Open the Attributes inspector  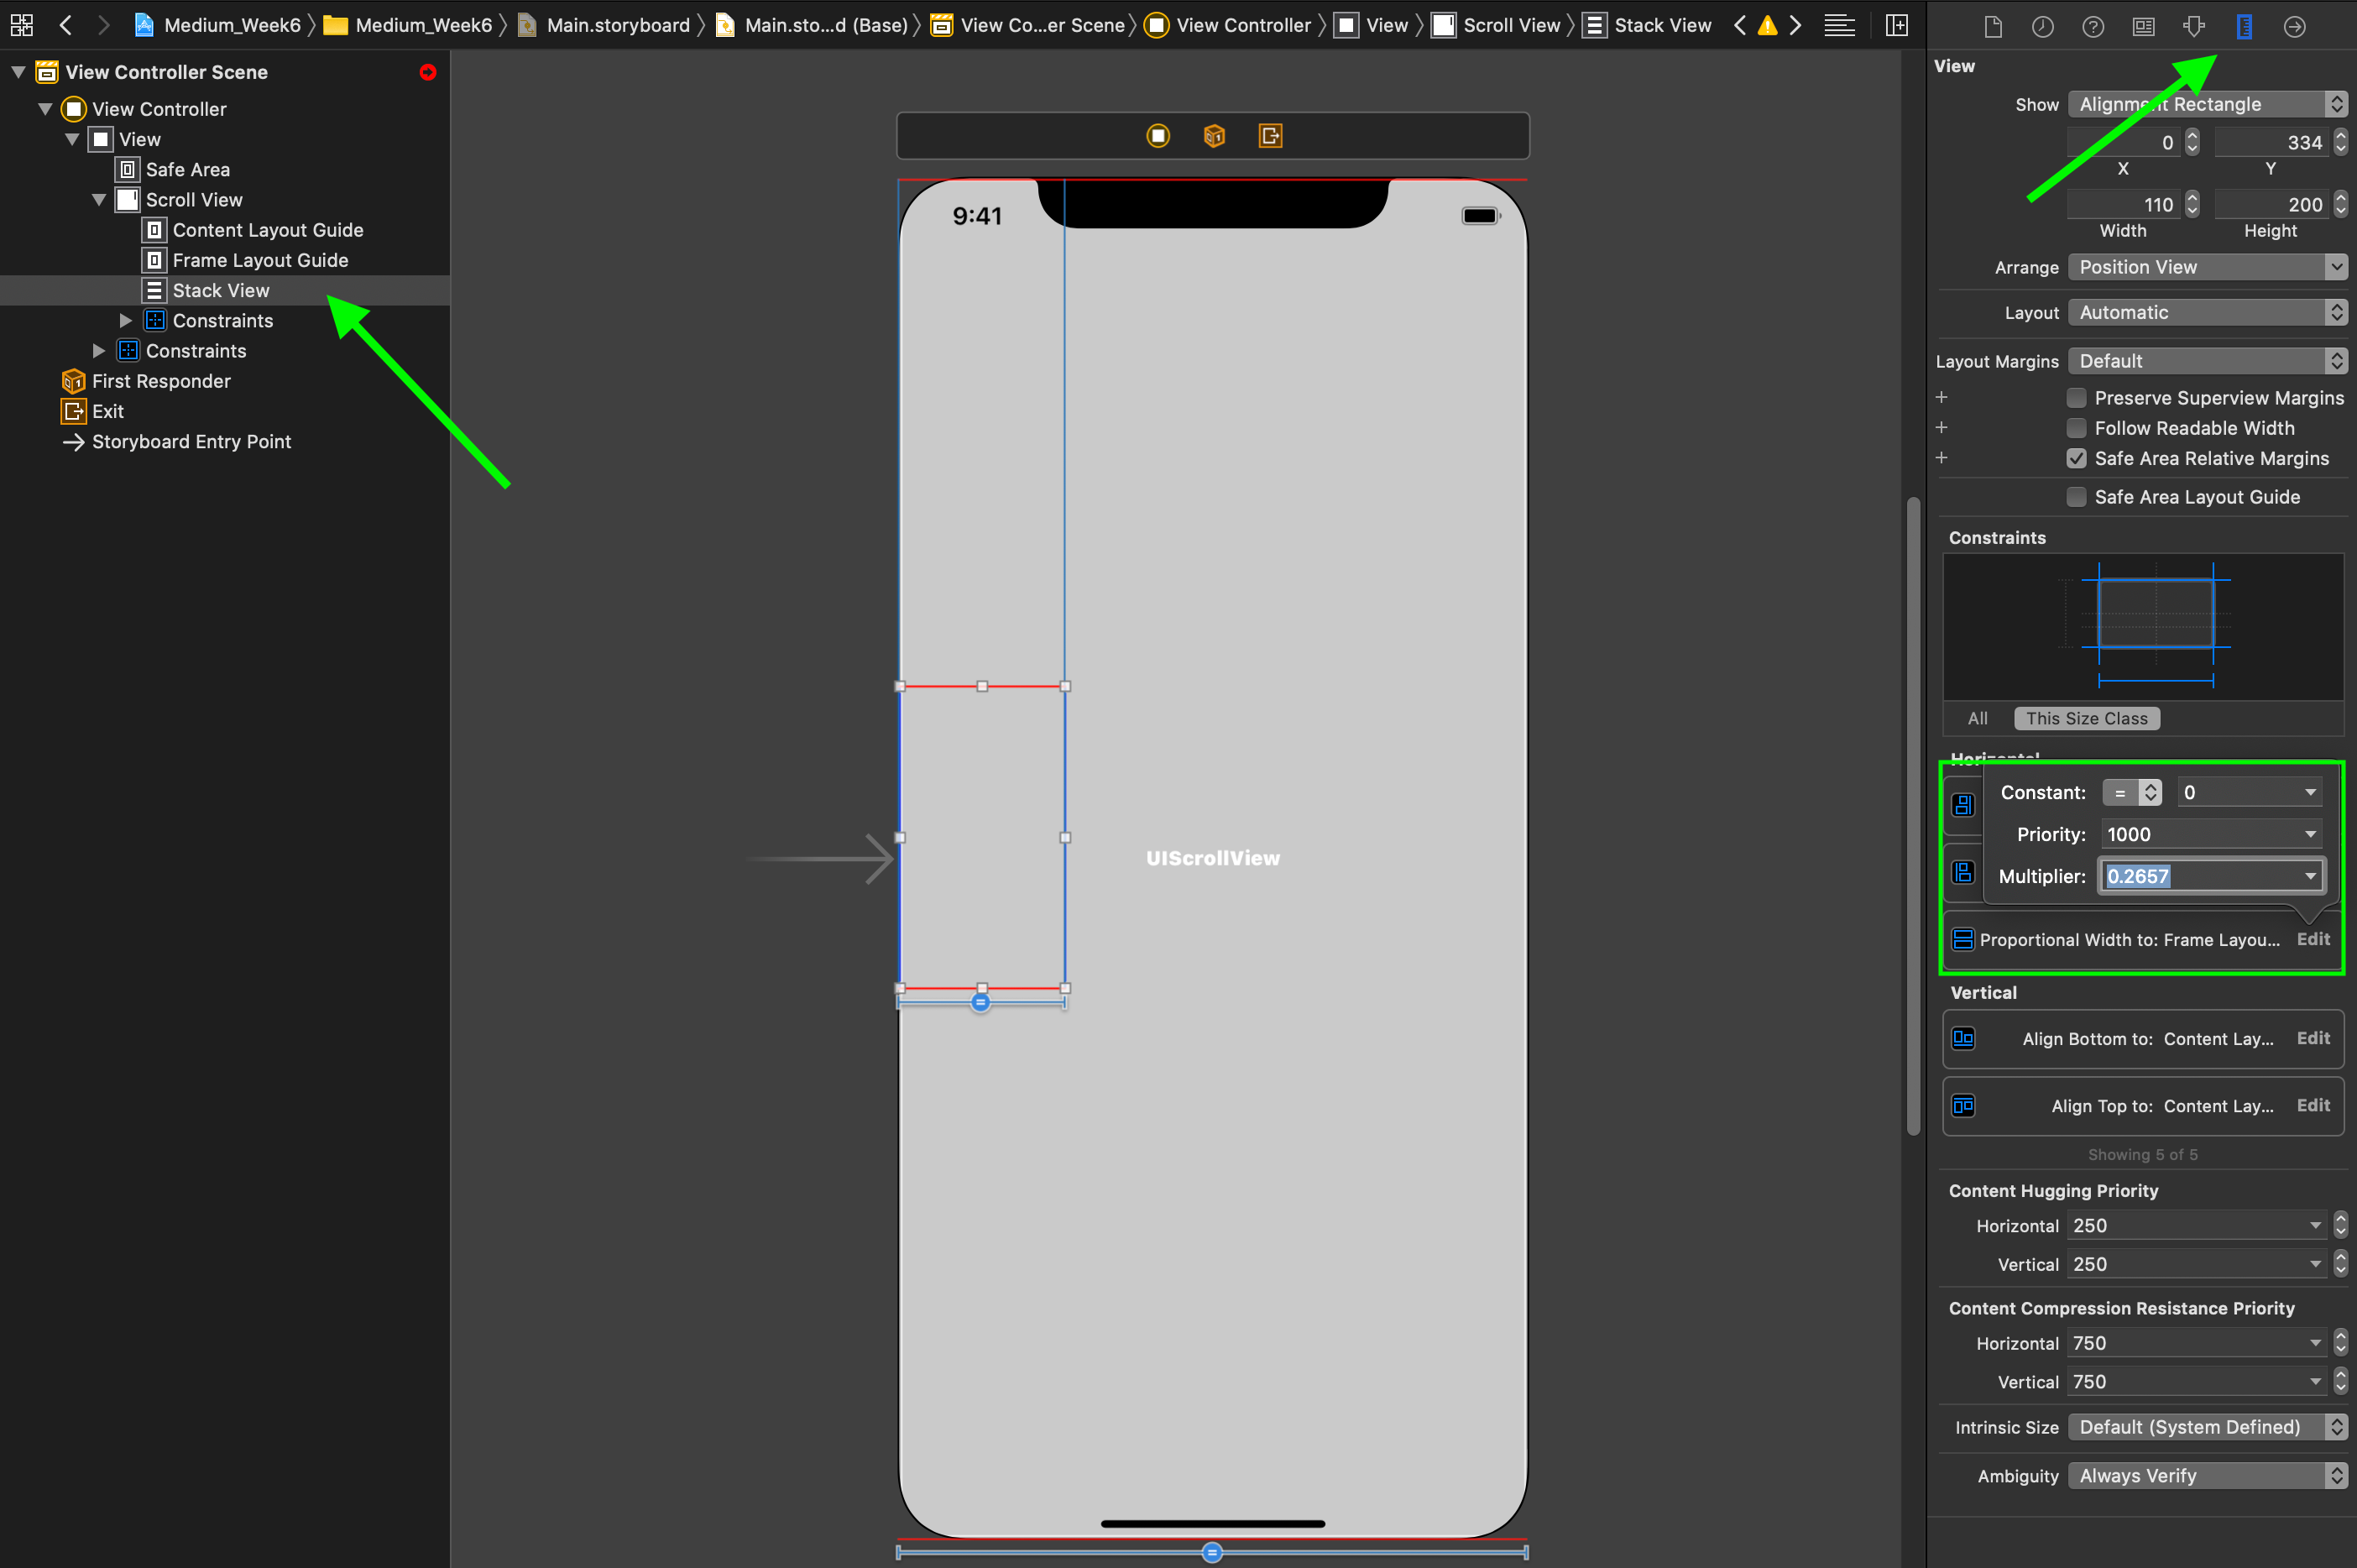(x=2193, y=26)
